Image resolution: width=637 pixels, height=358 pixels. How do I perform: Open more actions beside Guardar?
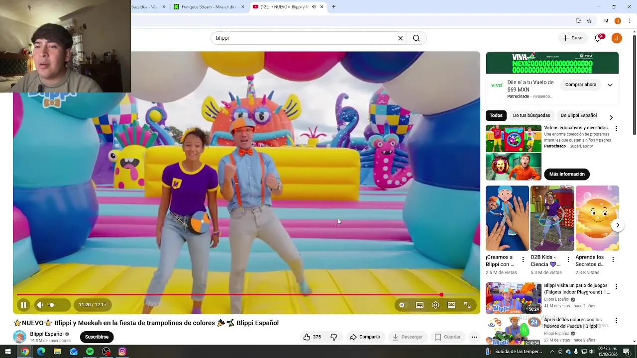(474, 337)
